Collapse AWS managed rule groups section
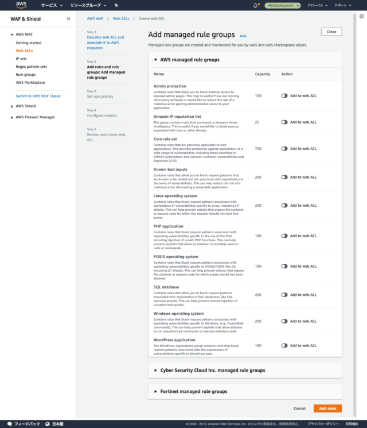This screenshot has width=367, height=428. (x=155, y=60)
